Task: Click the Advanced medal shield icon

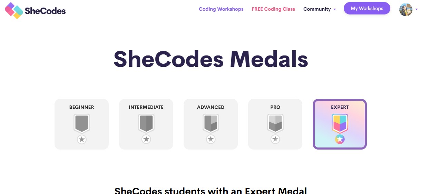Action: coord(211,123)
